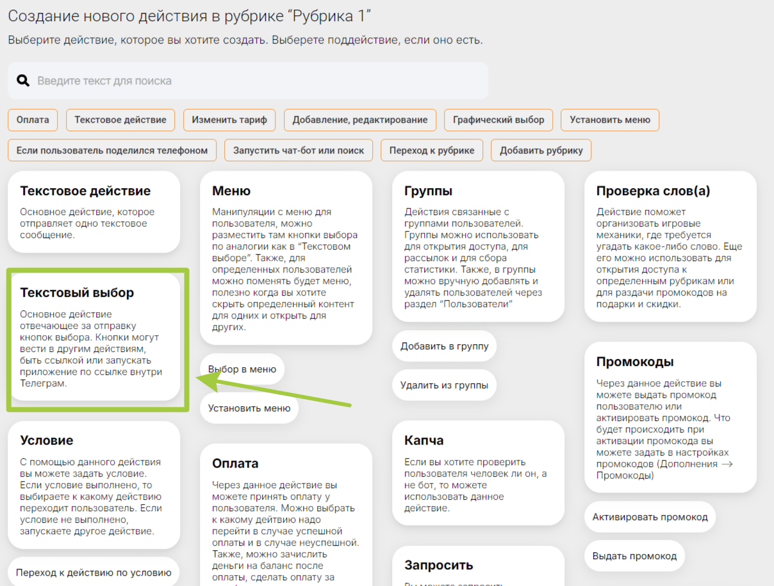
Task: Open the Капча action card
Action: (479, 473)
